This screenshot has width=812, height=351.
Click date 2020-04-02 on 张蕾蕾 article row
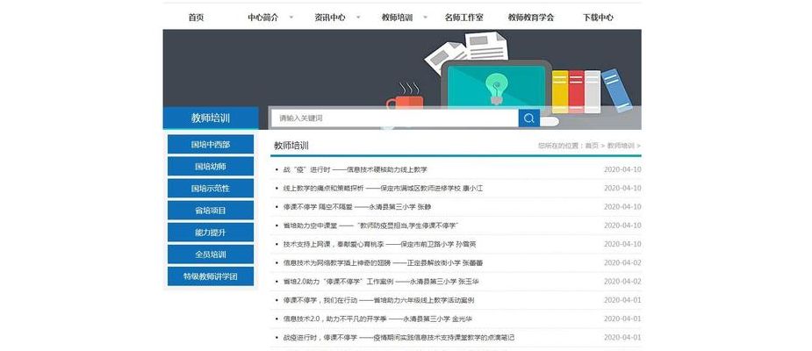[622, 262]
